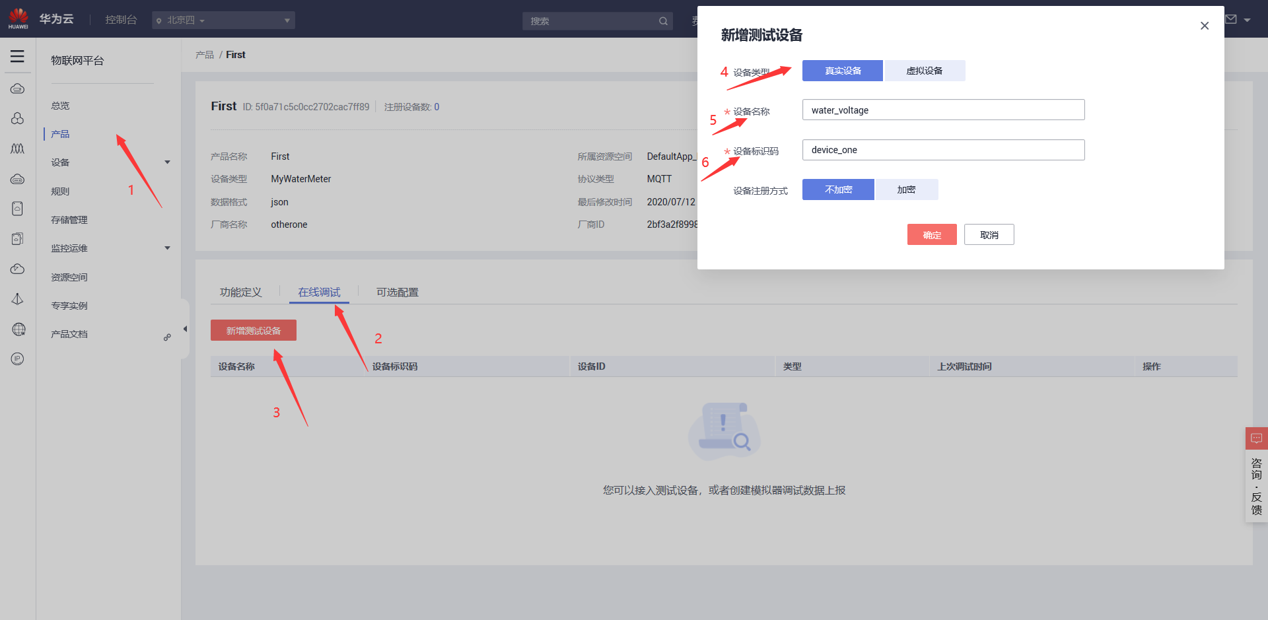Click the wave-shaped service icon in sidebar
The height and width of the screenshot is (620, 1268).
coord(17,149)
